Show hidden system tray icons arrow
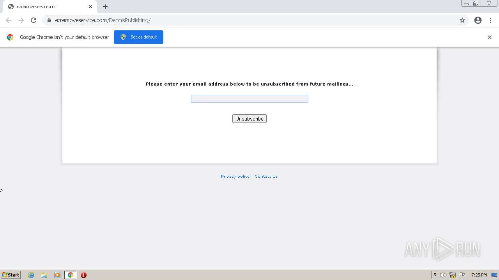The height and width of the screenshot is (280, 499). coord(435,275)
